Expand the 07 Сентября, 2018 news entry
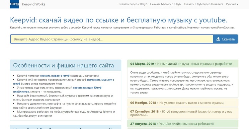249x129 pixels. (183, 113)
